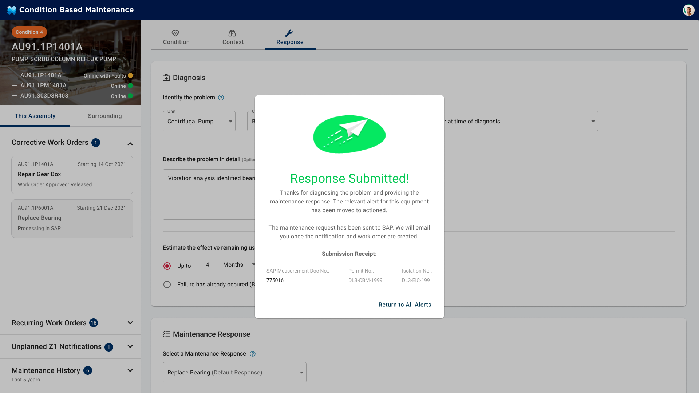The width and height of the screenshot is (699, 393).
Task: Click help icon beside Select a Maintenance Response
Action: coord(253,354)
